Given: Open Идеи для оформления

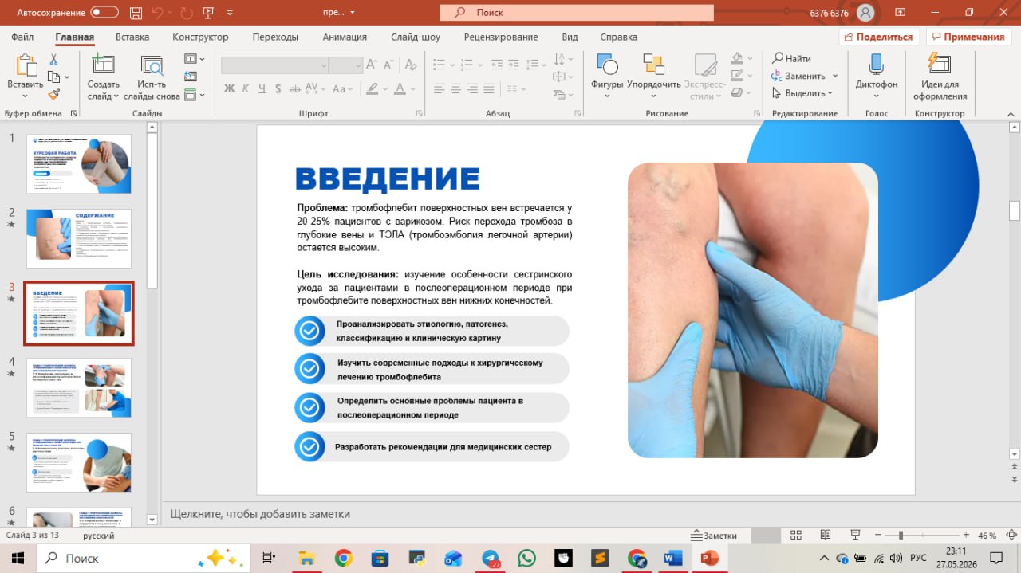Looking at the screenshot, I should tap(940, 77).
